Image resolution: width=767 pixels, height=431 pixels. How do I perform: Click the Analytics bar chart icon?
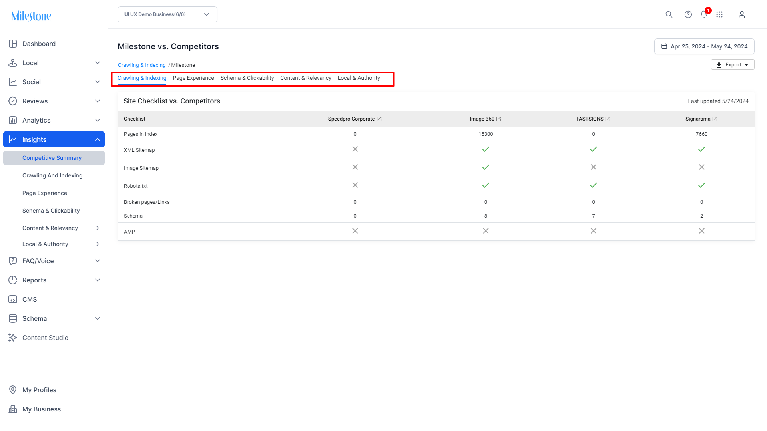[13, 120]
